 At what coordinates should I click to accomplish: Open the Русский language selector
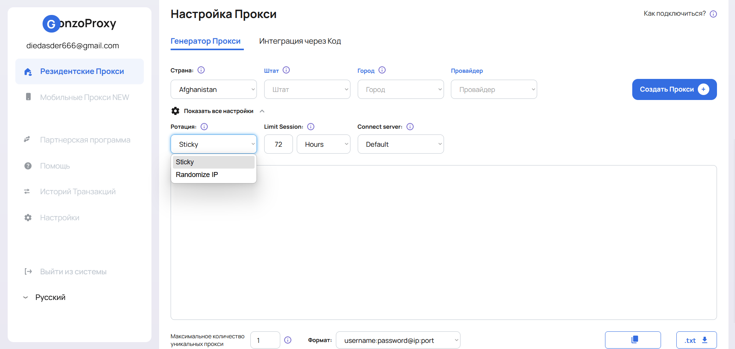click(x=44, y=297)
